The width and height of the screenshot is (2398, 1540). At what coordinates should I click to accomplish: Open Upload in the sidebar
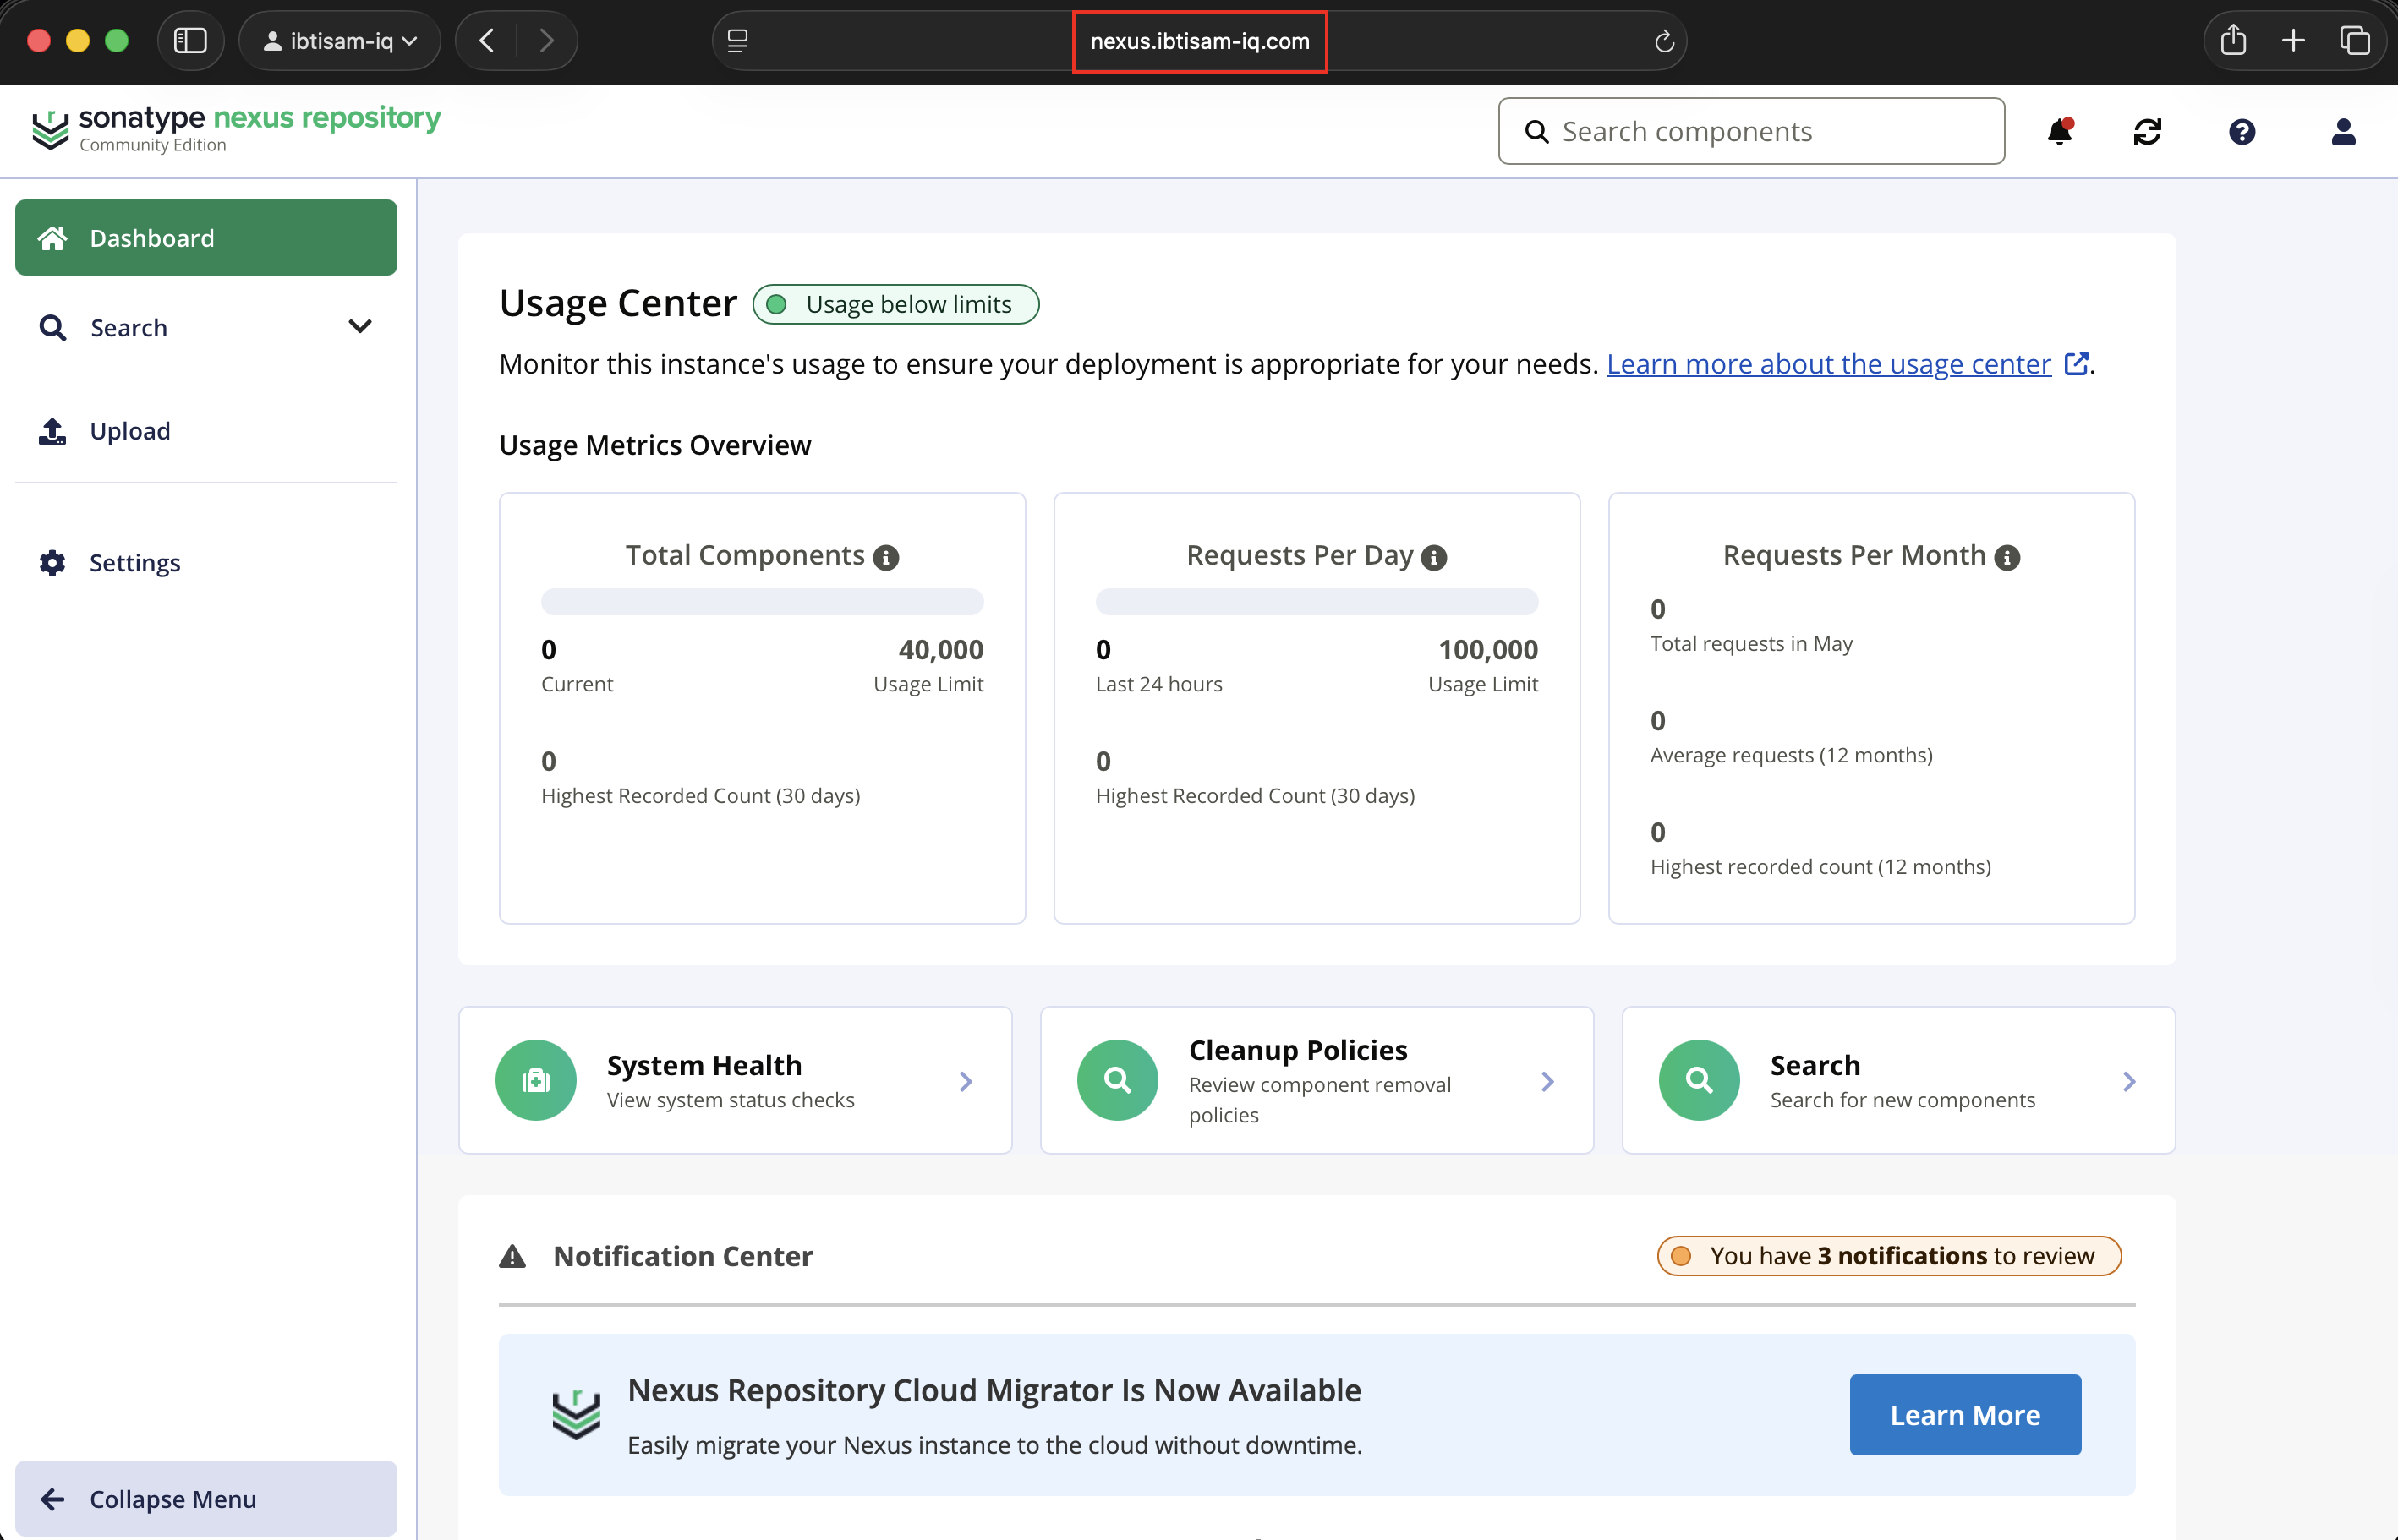(x=206, y=431)
